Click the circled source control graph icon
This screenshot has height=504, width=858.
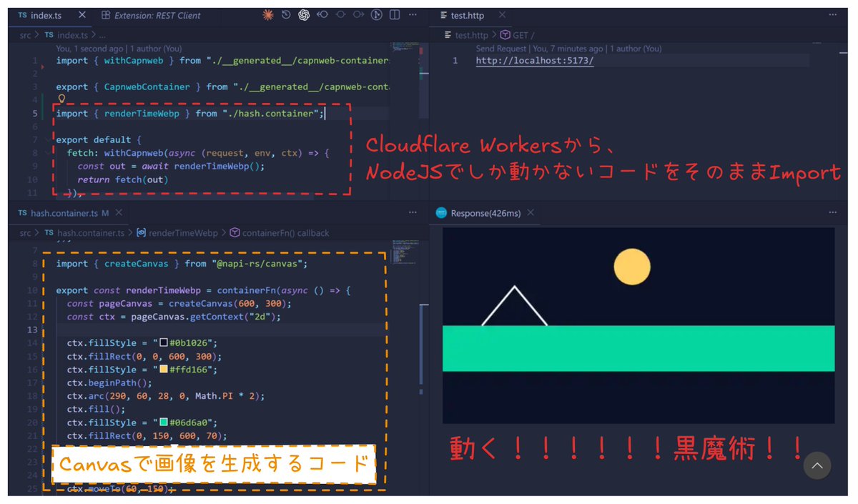pyautogui.click(x=377, y=15)
